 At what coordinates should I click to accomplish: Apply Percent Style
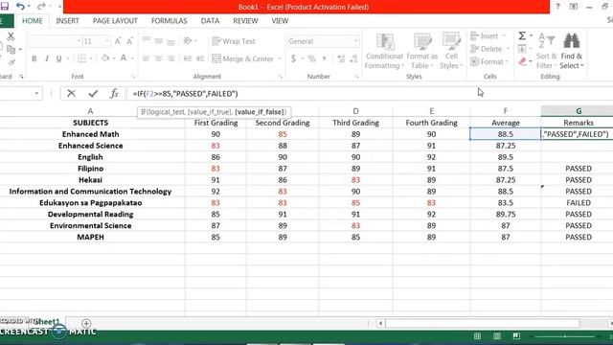[x=311, y=58]
